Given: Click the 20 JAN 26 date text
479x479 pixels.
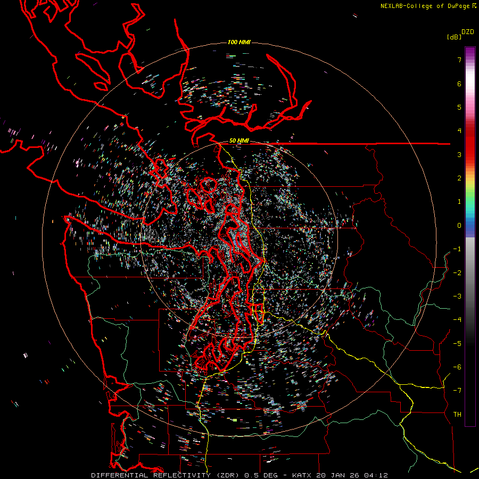Looking at the screenshot, I should [337, 475].
